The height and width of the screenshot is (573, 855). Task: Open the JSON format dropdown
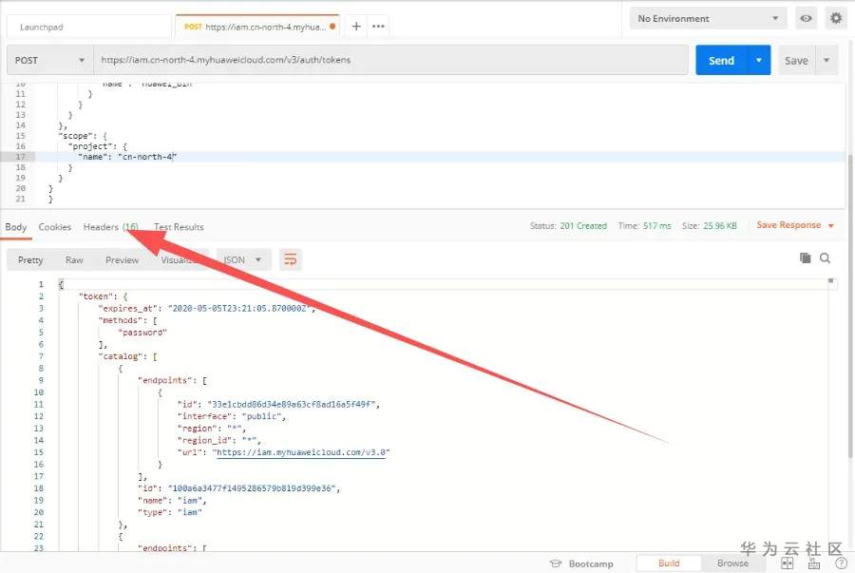coord(244,259)
